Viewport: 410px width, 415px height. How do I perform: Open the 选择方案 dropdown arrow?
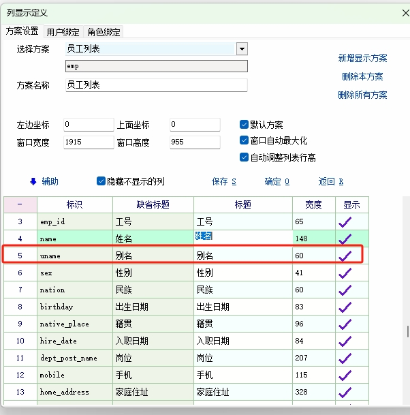[241, 49]
